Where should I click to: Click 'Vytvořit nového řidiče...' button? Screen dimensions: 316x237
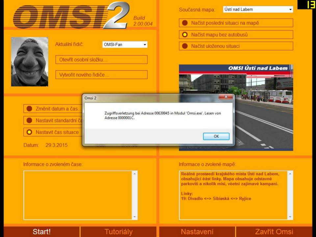pos(101,75)
